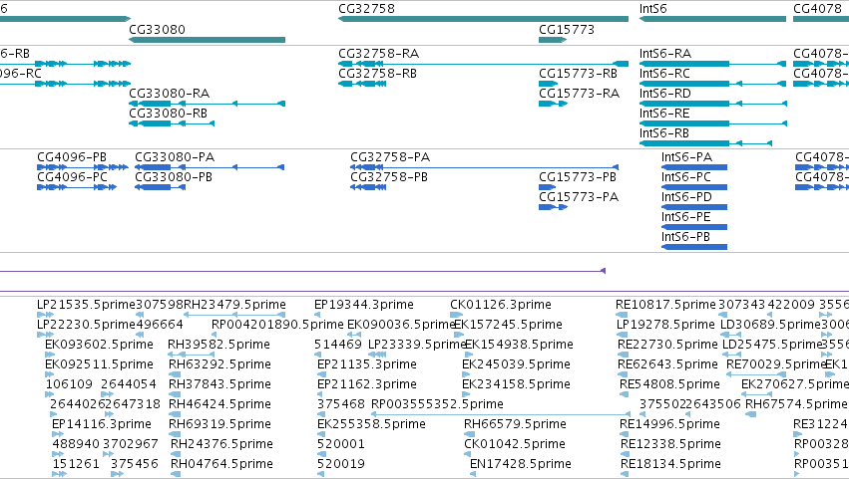Click the IntS6 gene label
The height and width of the screenshot is (479, 849).
(653, 9)
